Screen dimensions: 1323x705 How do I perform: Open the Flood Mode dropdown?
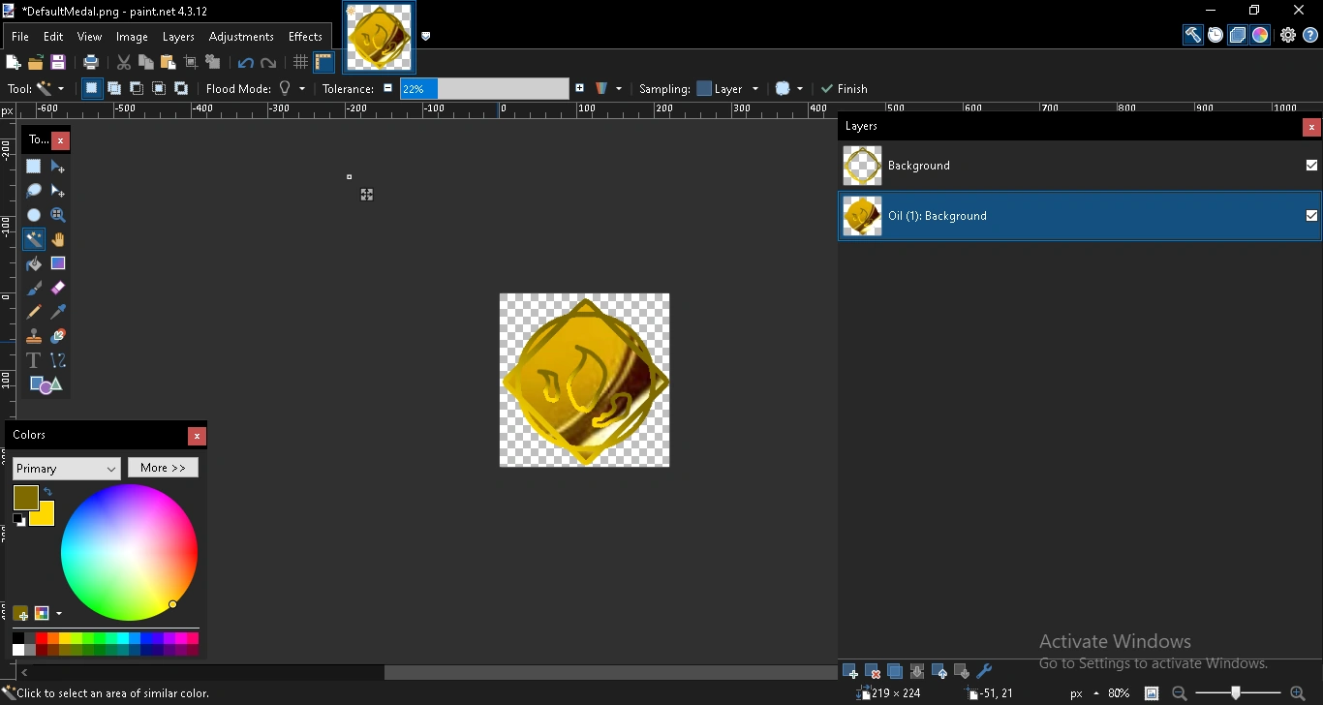click(292, 89)
